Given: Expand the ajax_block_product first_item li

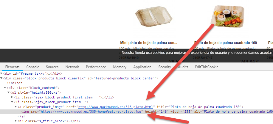Looking at the screenshot, I should (12, 97).
